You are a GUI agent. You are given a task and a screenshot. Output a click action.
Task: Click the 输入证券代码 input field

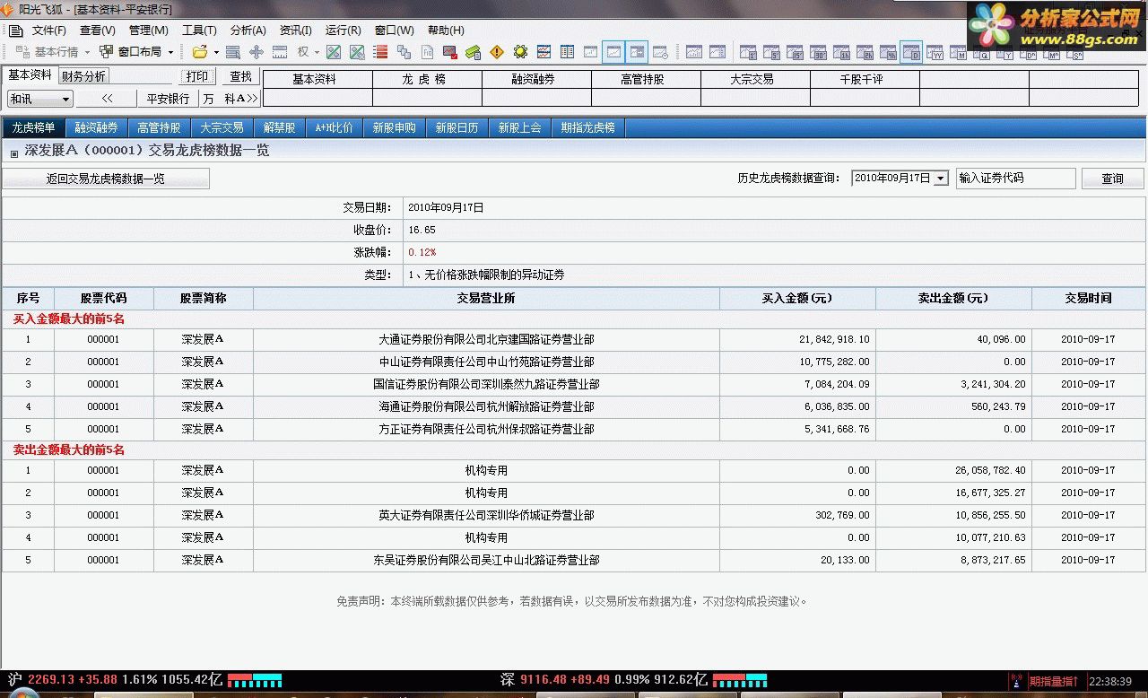coord(1015,179)
